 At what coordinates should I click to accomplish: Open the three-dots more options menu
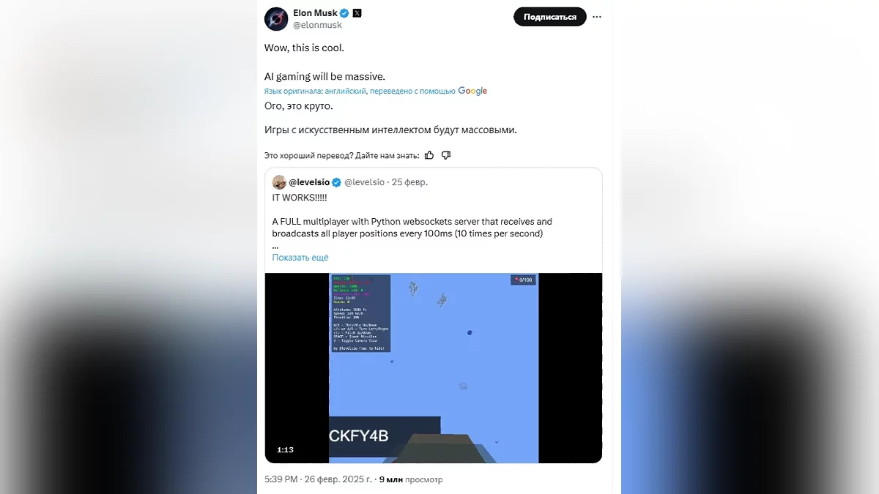597,17
